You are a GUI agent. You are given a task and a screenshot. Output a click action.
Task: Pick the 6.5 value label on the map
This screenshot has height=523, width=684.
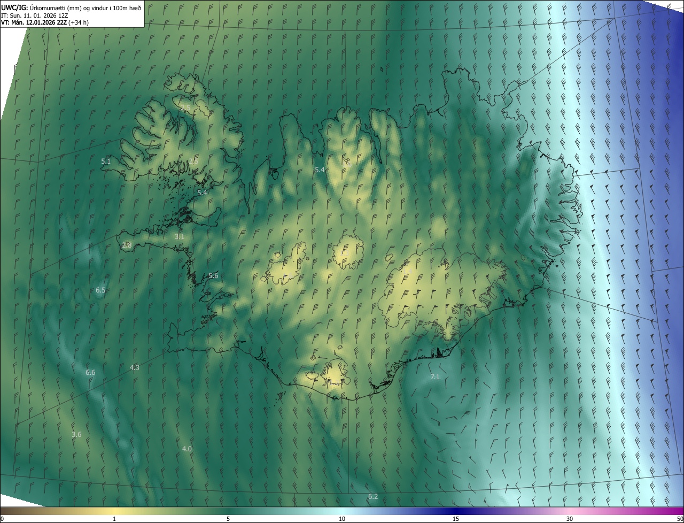click(100, 290)
